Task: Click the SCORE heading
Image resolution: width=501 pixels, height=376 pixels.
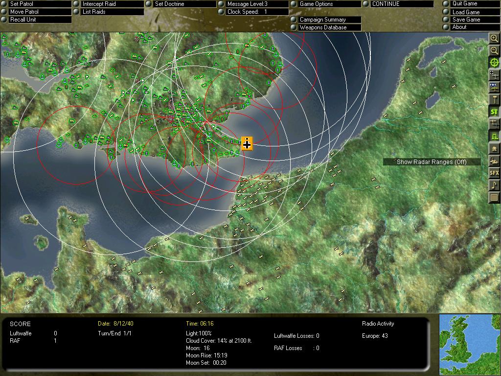Action: (x=20, y=324)
